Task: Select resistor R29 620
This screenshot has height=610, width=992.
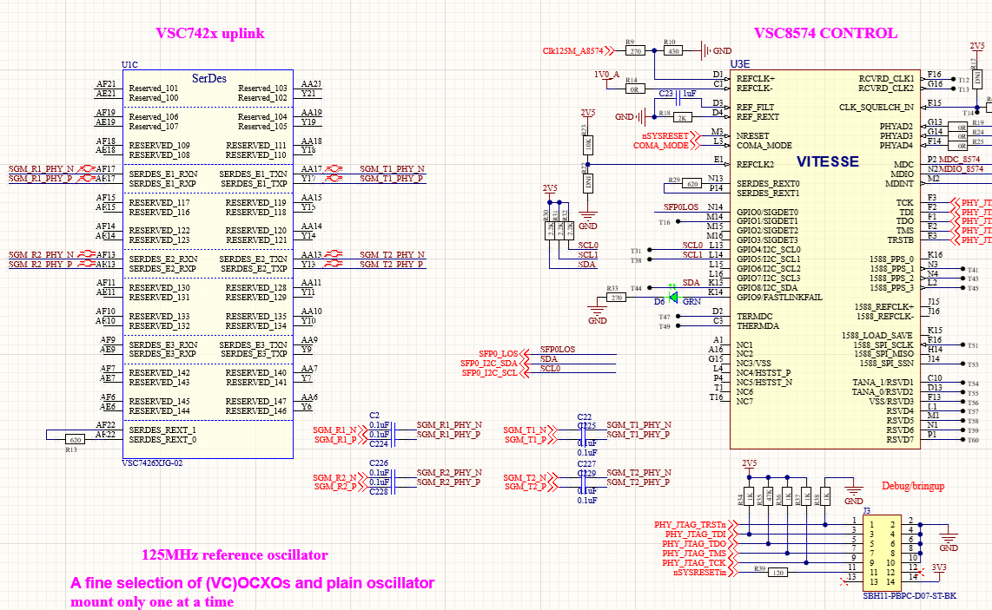Action: click(691, 183)
